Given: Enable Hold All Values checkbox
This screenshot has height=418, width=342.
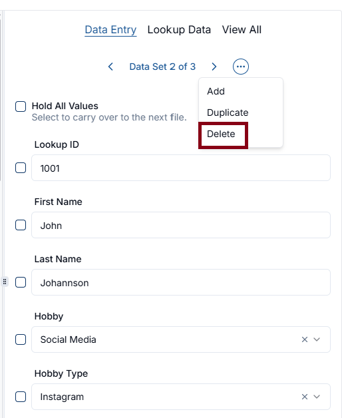Looking at the screenshot, I should [x=21, y=106].
